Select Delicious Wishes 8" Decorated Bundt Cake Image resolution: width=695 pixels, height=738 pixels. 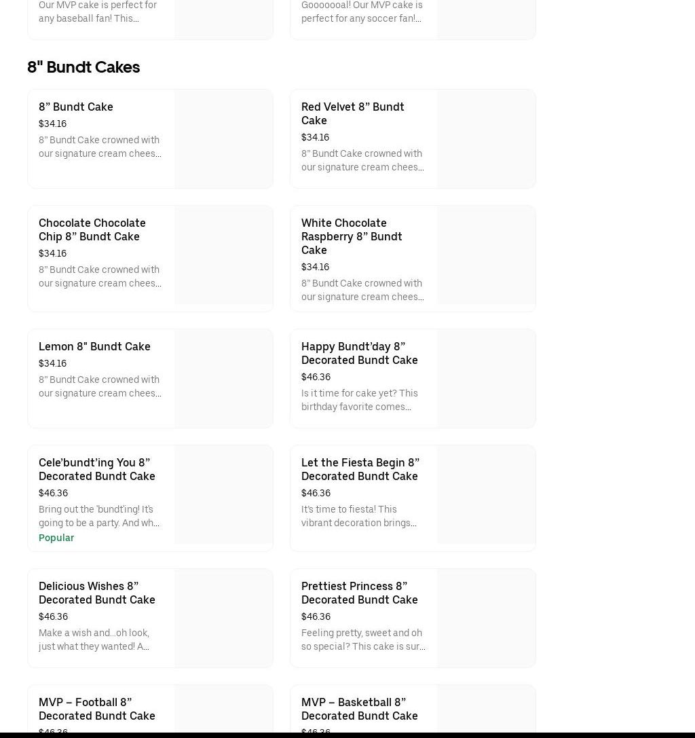point(96,593)
